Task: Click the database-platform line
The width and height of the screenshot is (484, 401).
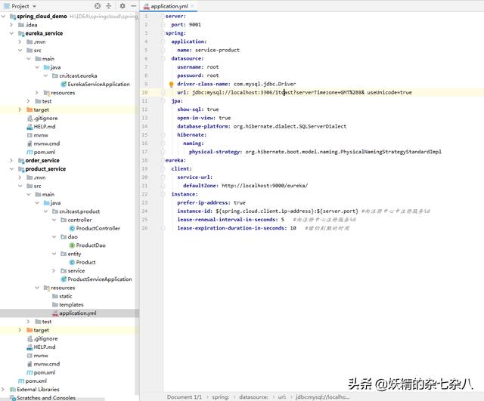Action: click(262, 126)
